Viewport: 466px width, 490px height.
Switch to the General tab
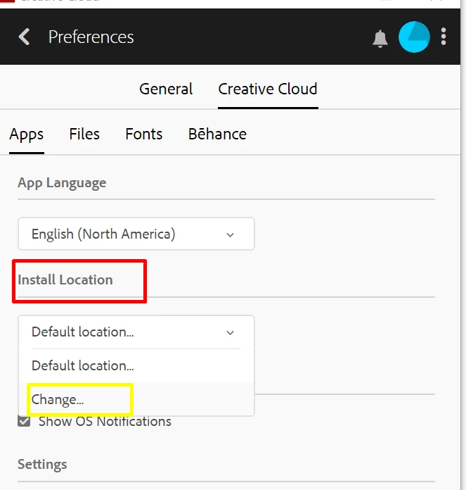coord(166,89)
